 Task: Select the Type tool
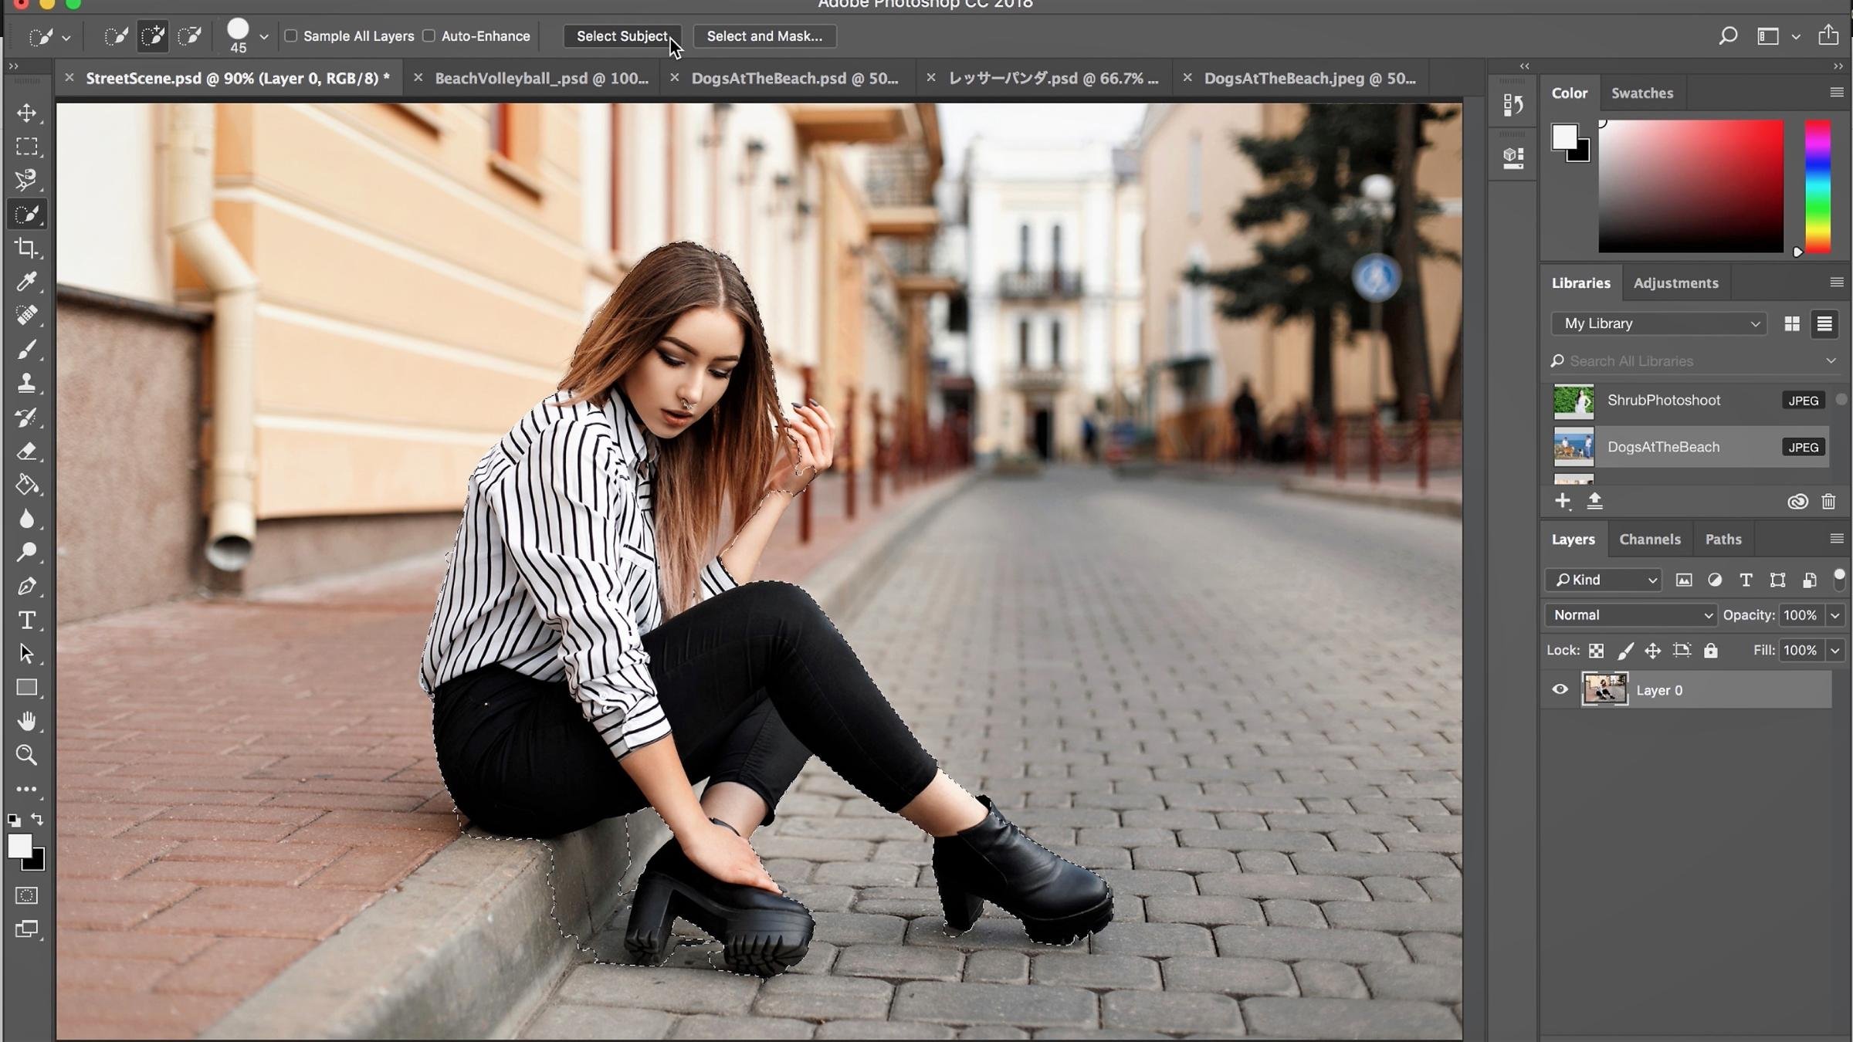28,624
